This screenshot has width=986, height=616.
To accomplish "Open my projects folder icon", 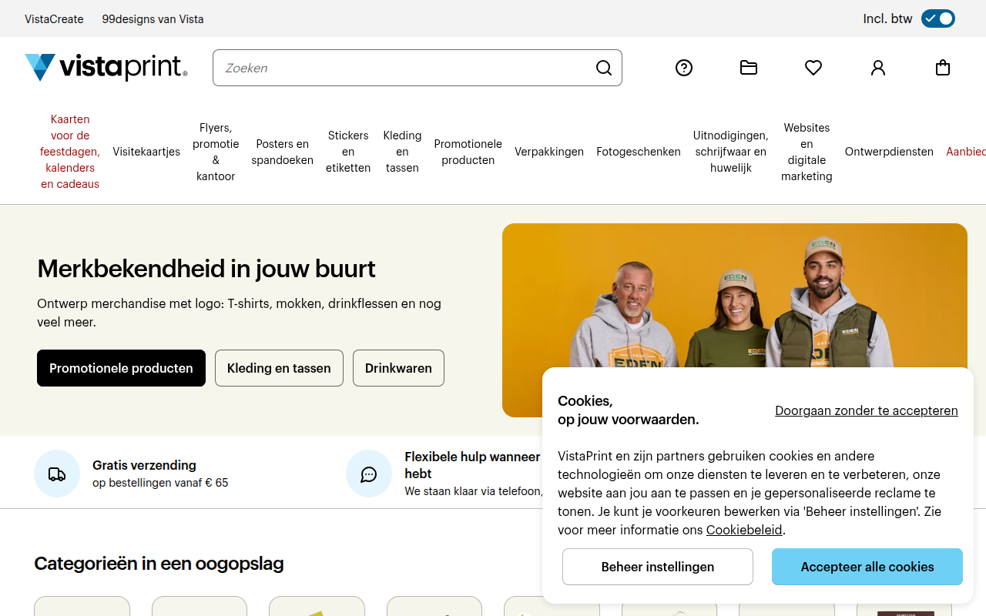I will [749, 68].
